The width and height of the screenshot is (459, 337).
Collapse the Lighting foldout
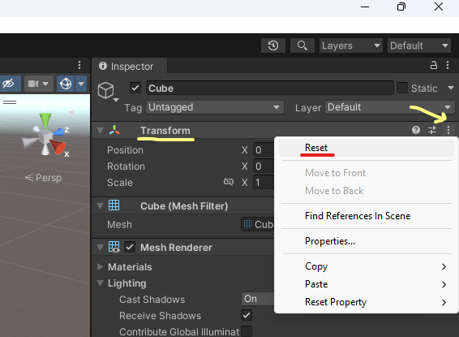point(100,283)
